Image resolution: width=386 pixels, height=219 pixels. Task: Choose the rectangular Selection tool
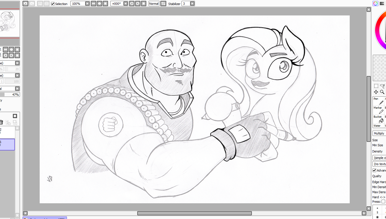(x=376, y=86)
